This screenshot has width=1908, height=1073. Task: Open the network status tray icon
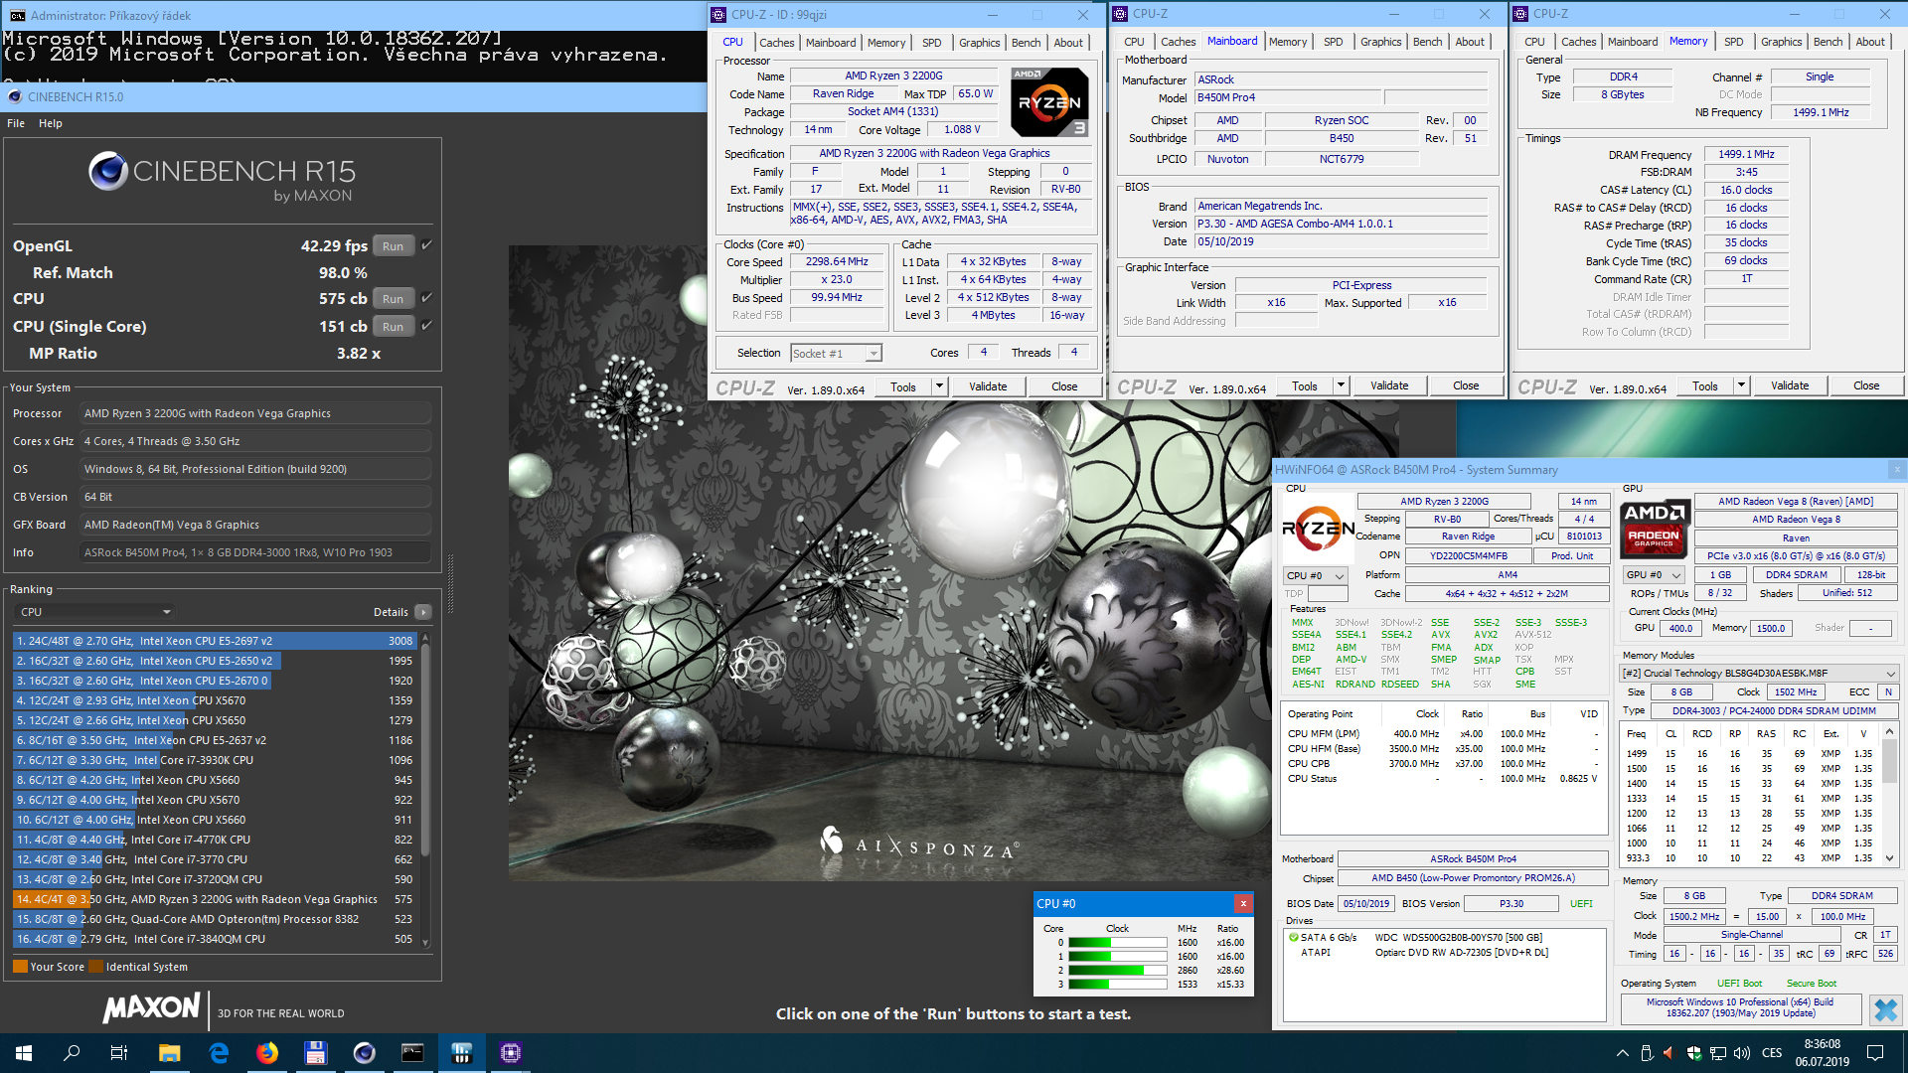click(x=1718, y=1053)
